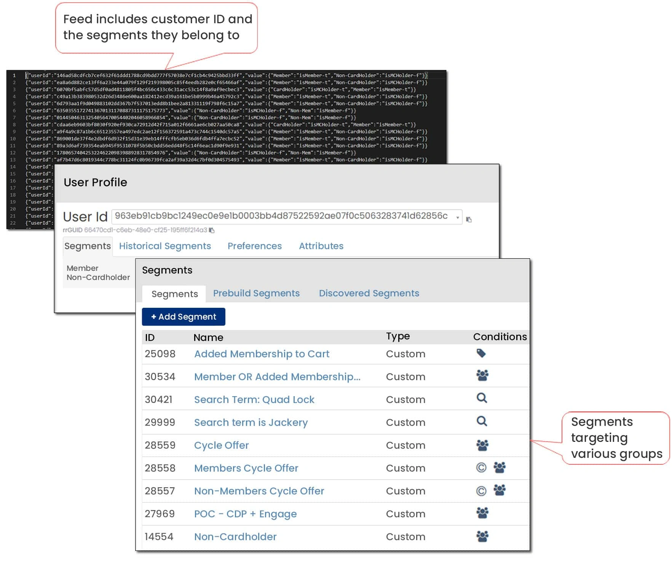Open the Members Cycle Offer segment link

click(x=246, y=468)
